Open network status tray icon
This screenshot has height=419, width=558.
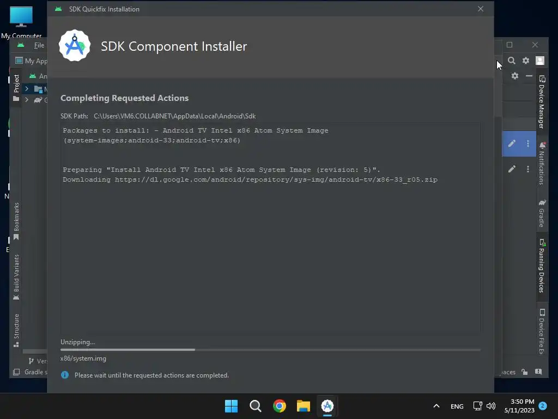[477, 406]
